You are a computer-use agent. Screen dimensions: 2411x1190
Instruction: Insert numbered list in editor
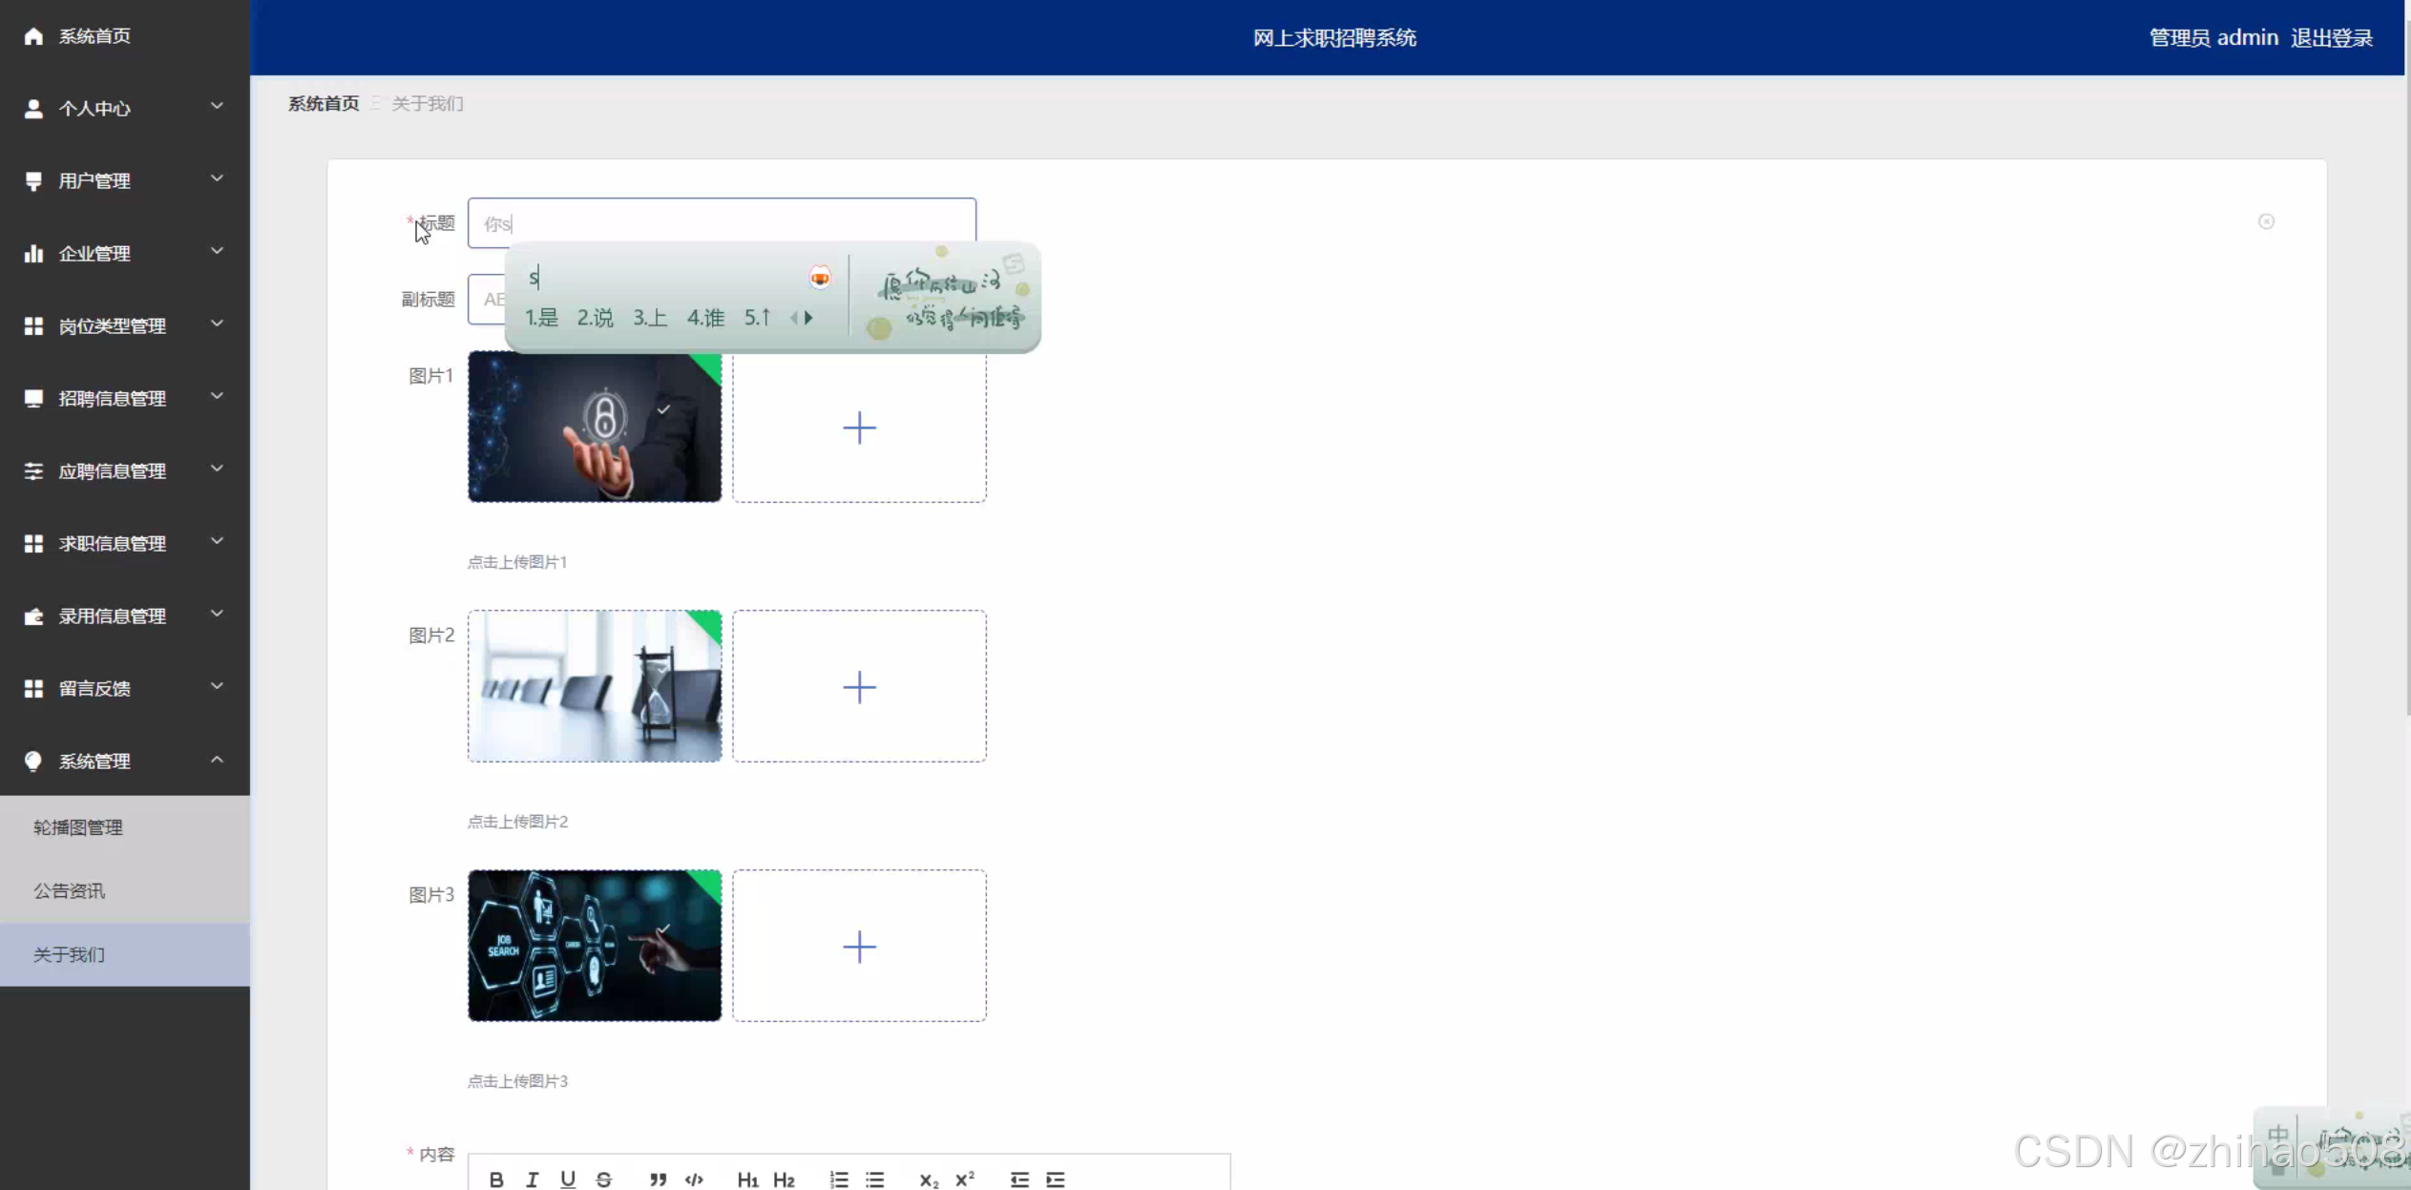839,1180
